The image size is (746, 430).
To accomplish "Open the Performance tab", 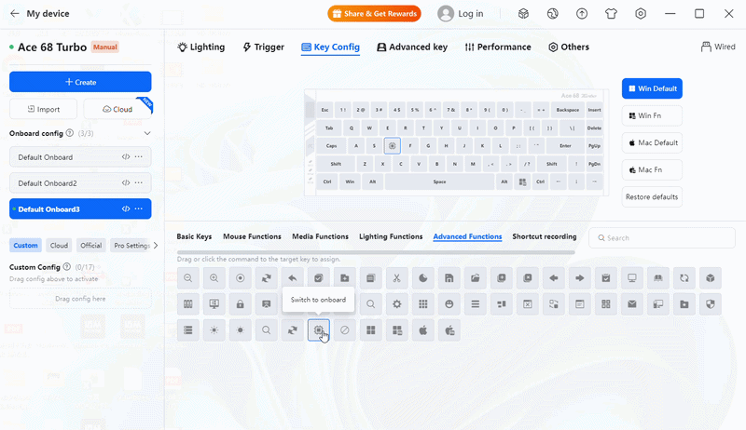I will pyautogui.click(x=498, y=47).
